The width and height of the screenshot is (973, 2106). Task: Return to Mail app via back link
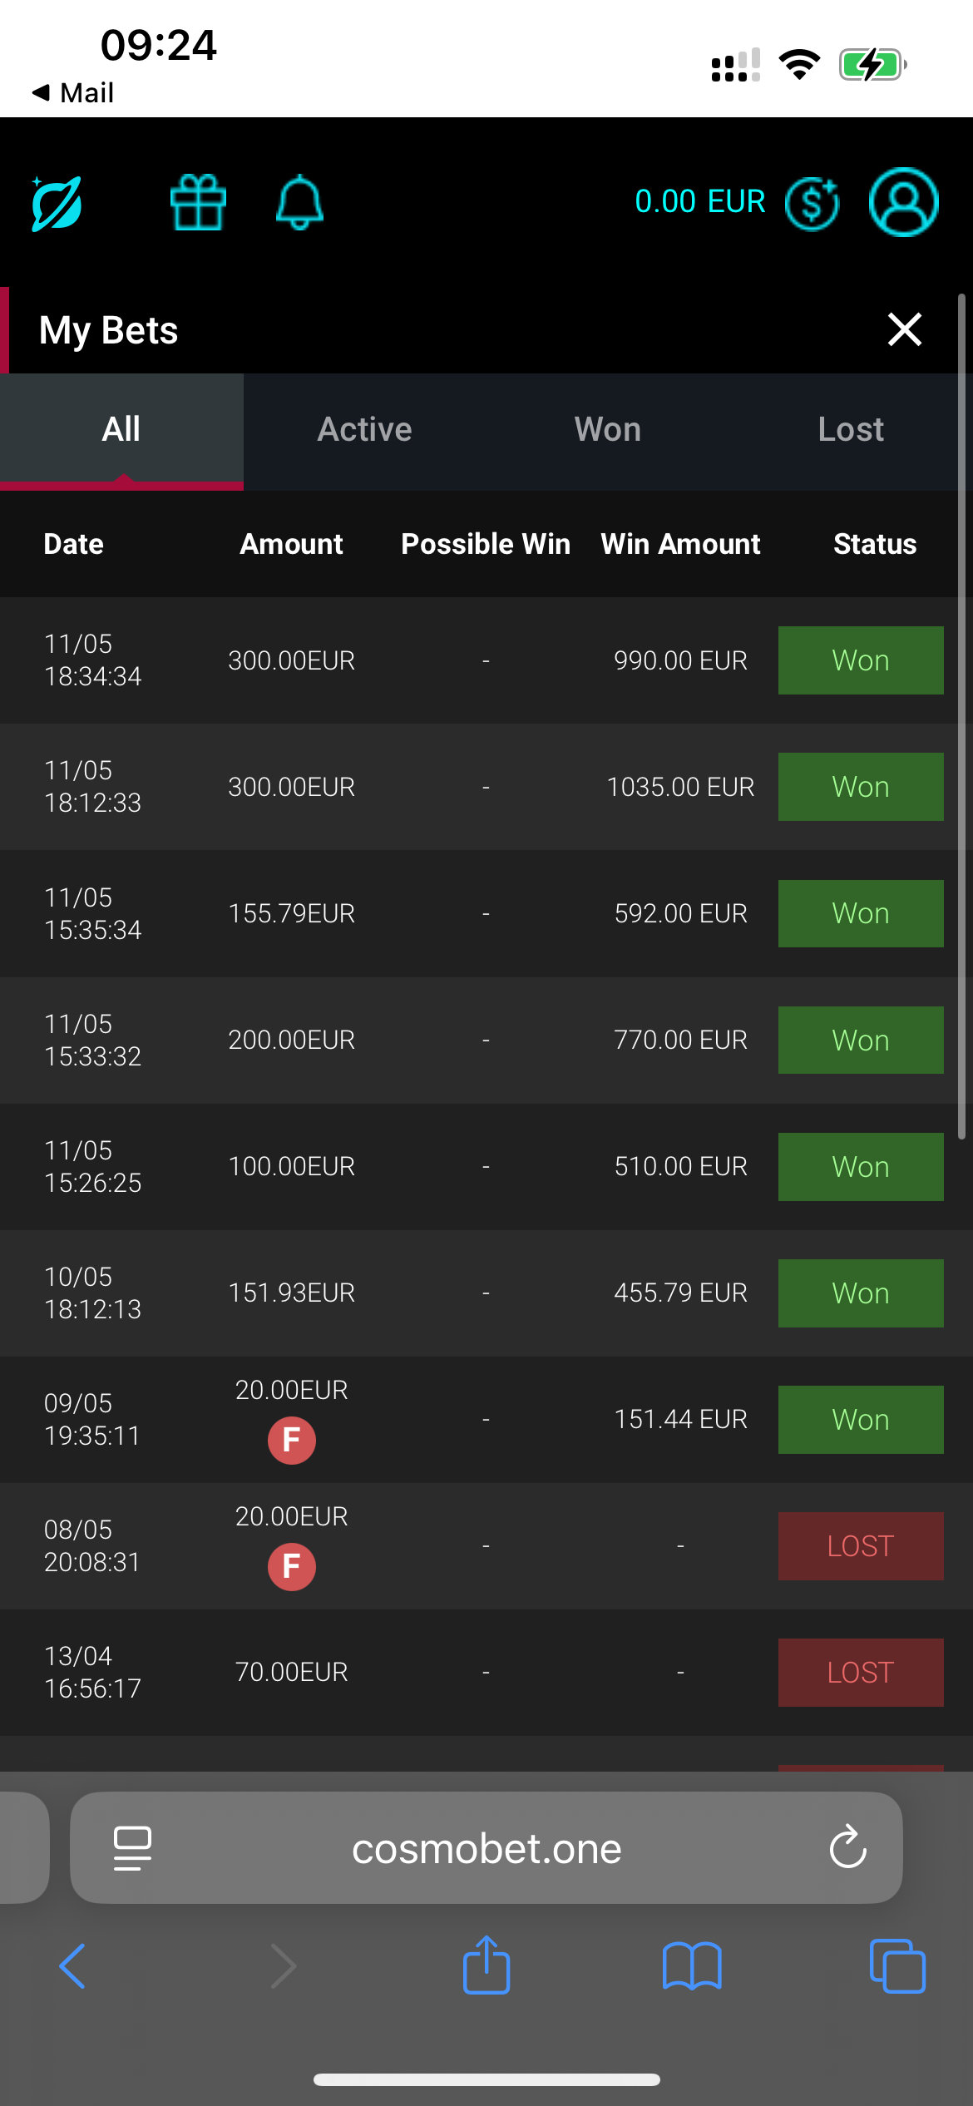click(73, 92)
